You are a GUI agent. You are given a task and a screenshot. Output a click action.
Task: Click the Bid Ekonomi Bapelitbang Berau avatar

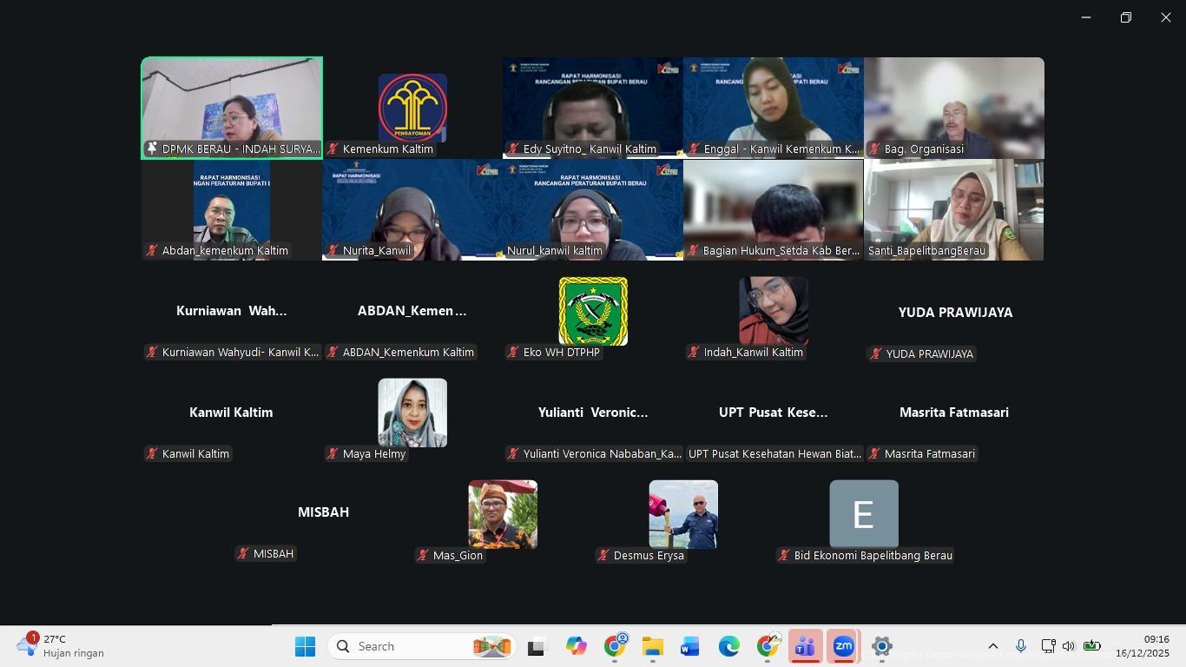[x=864, y=514]
